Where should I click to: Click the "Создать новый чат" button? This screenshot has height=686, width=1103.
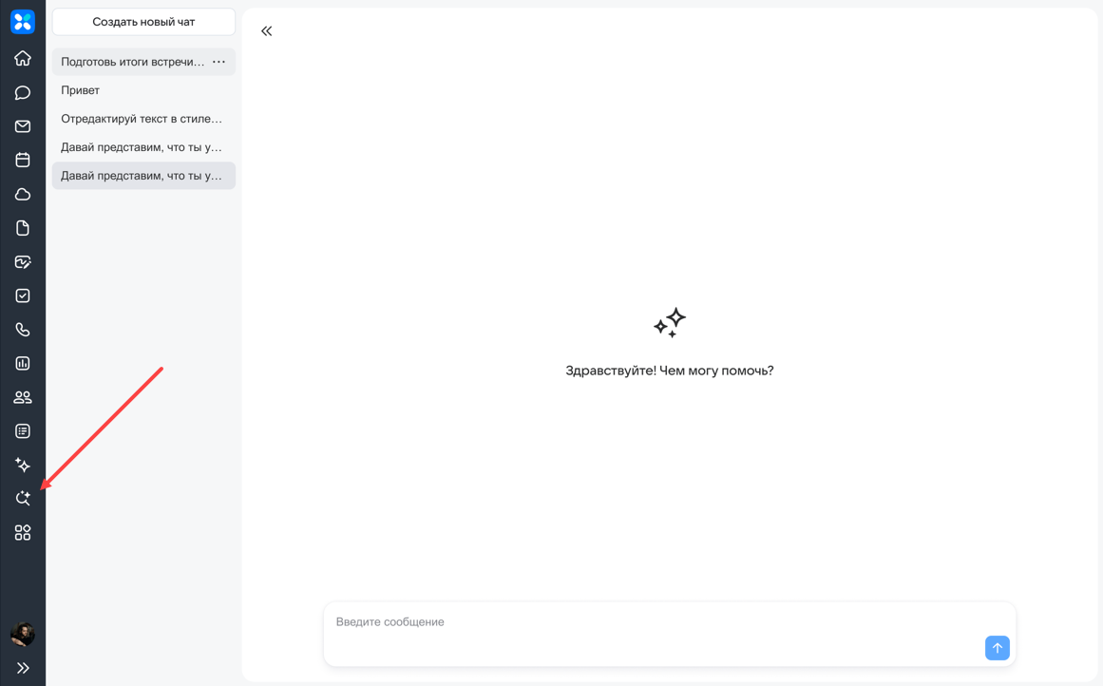click(143, 22)
